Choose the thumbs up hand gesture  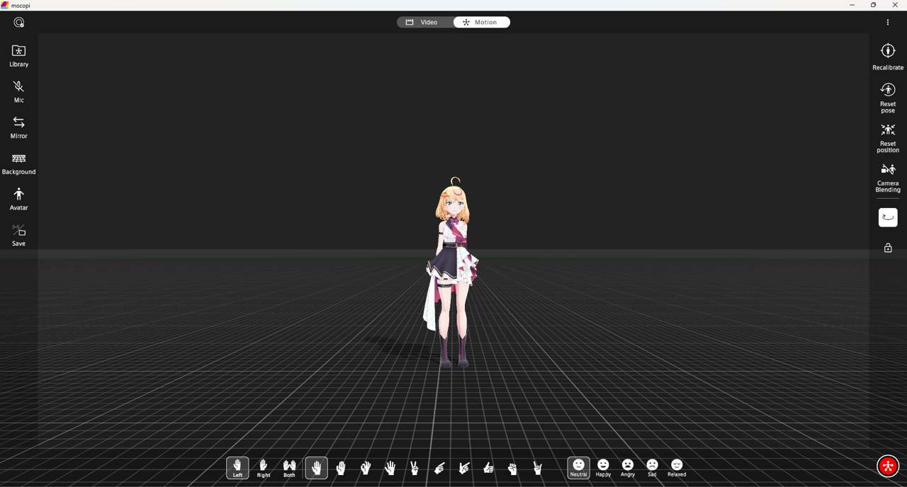(488, 468)
